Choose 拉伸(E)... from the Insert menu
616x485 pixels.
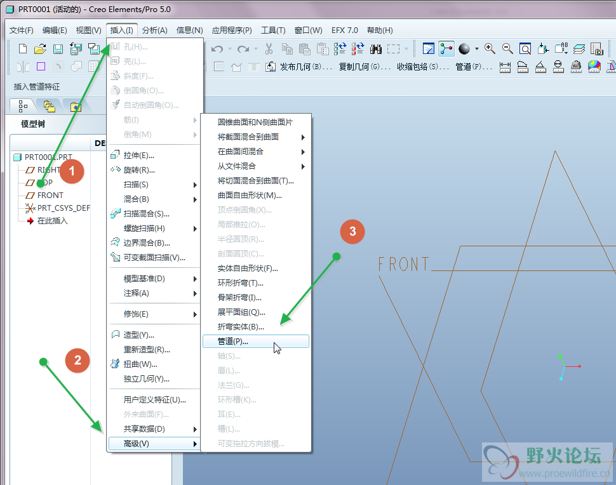coord(154,155)
